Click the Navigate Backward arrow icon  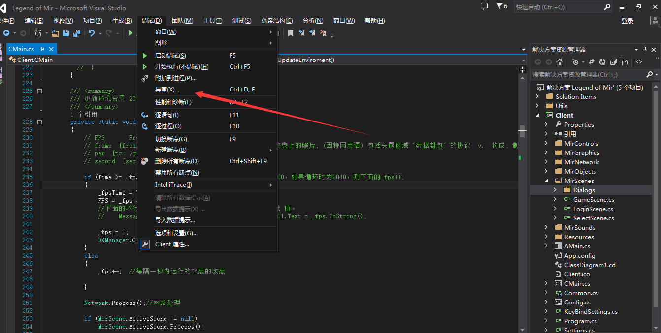point(7,33)
